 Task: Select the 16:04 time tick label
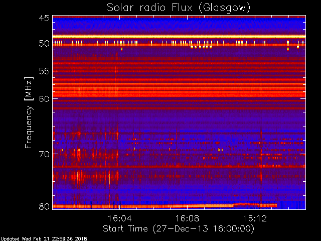click(119, 219)
